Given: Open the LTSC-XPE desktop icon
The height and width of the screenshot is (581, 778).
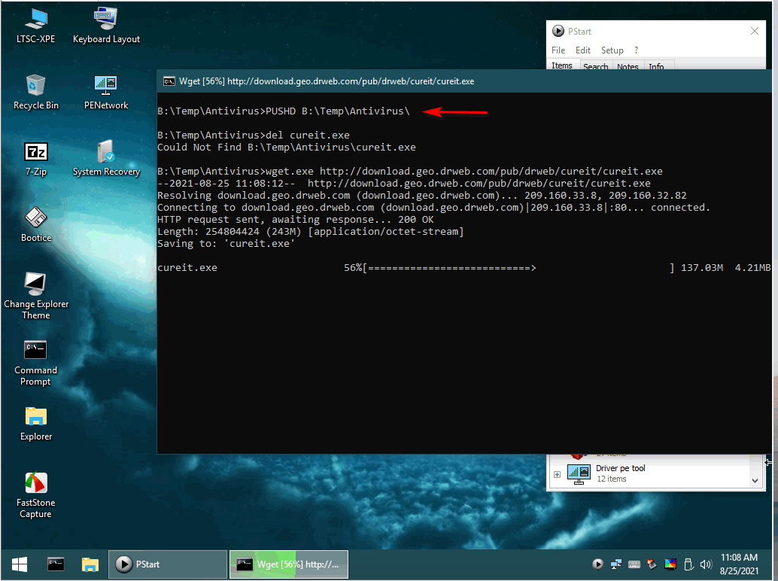Looking at the screenshot, I should [35, 26].
